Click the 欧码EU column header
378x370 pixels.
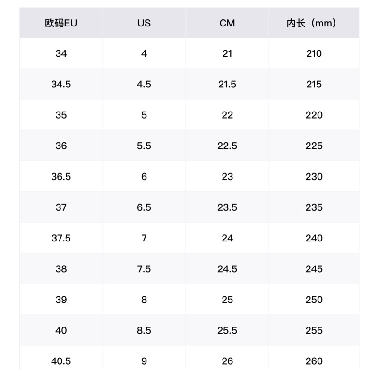(x=61, y=23)
